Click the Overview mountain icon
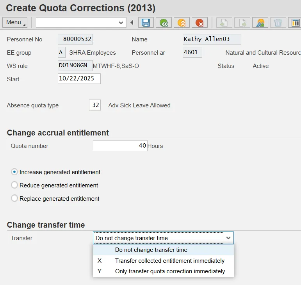 tap(260, 23)
